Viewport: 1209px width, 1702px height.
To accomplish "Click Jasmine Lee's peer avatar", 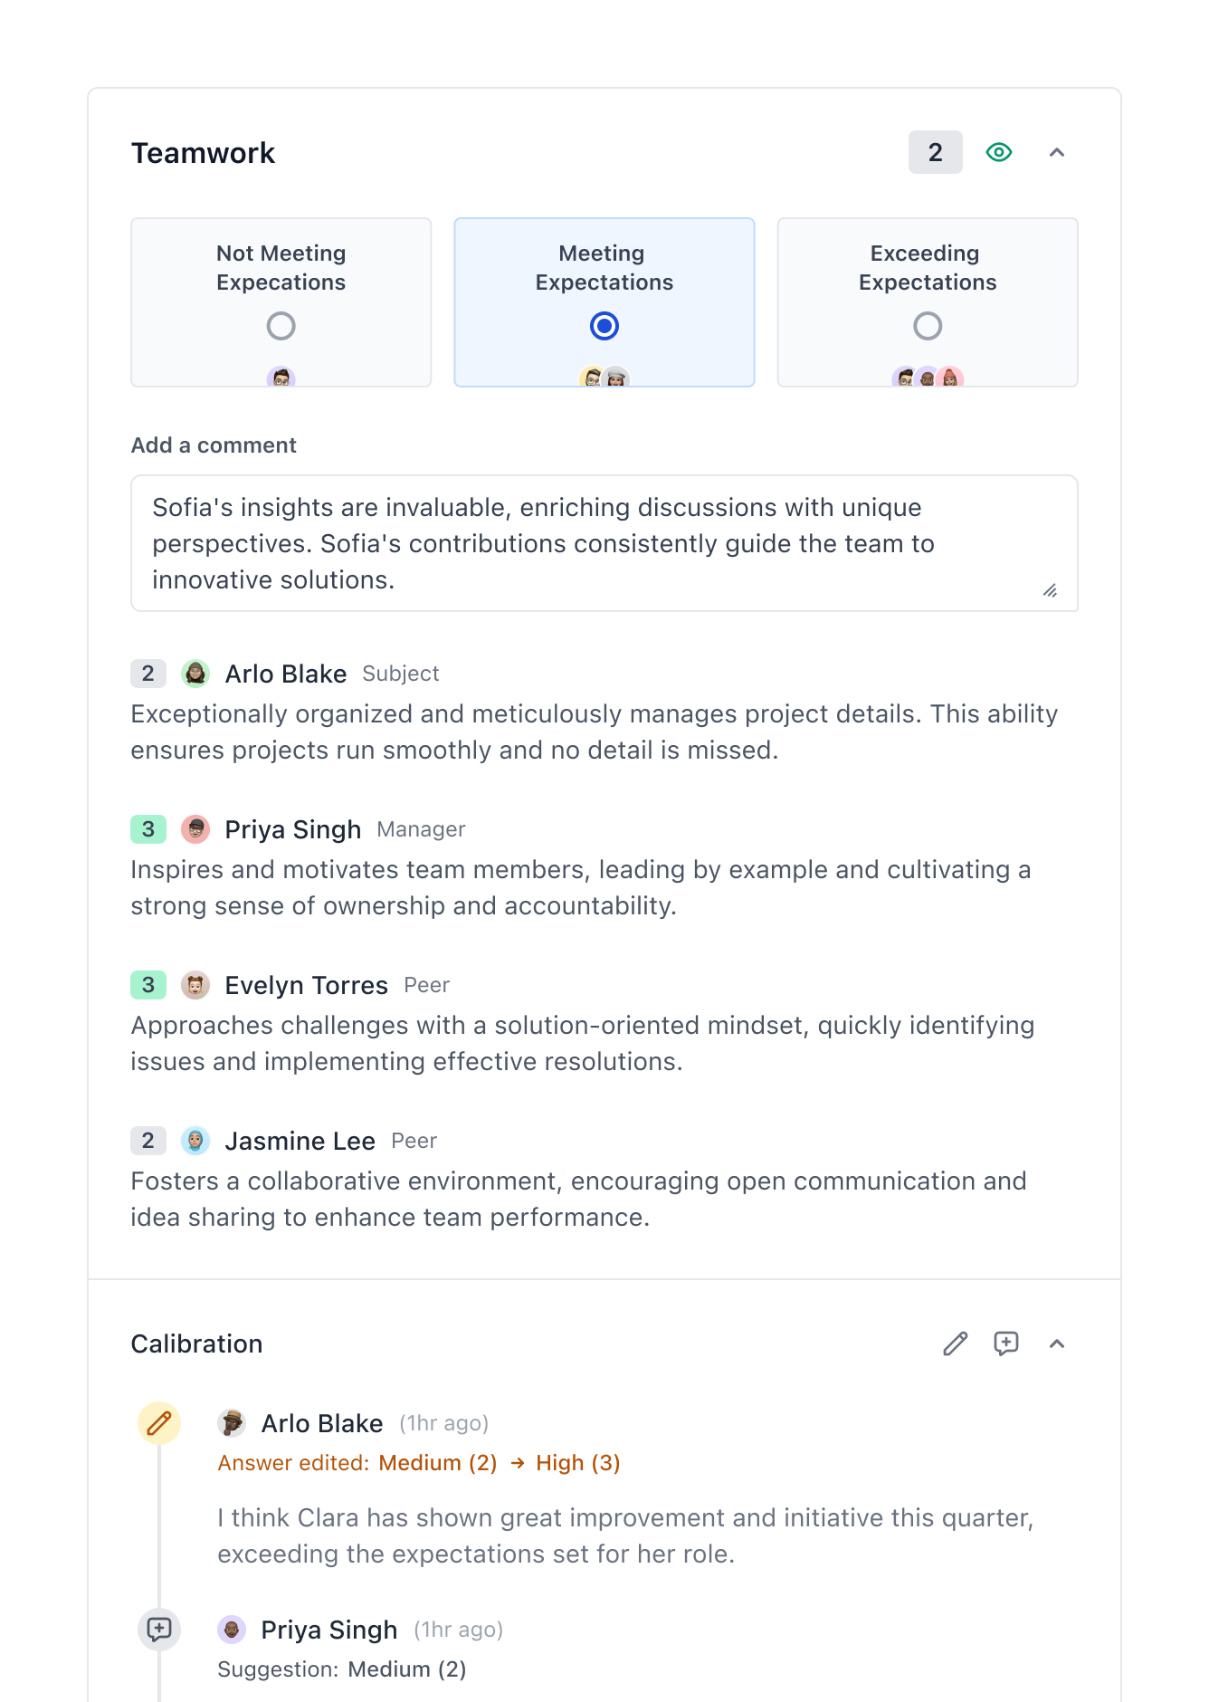I will [x=195, y=1141].
